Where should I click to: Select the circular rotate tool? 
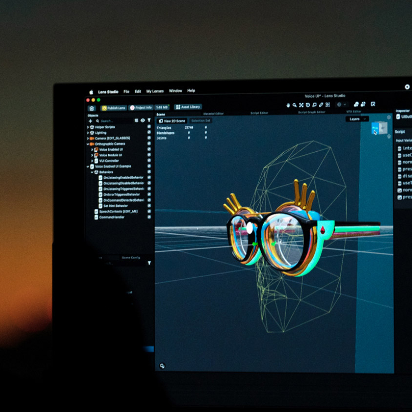(x=308, y=105)
